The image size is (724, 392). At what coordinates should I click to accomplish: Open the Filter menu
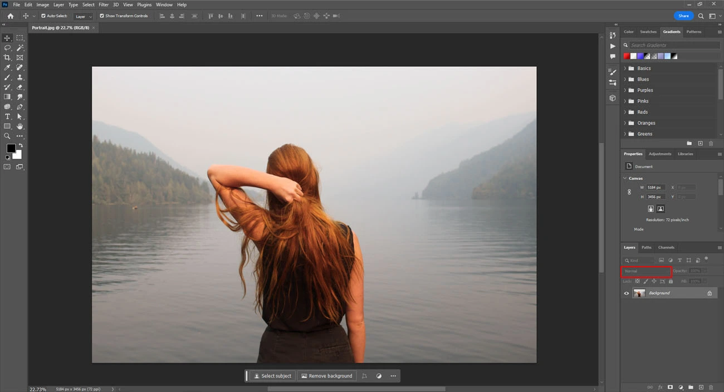[x=104, y=4]
